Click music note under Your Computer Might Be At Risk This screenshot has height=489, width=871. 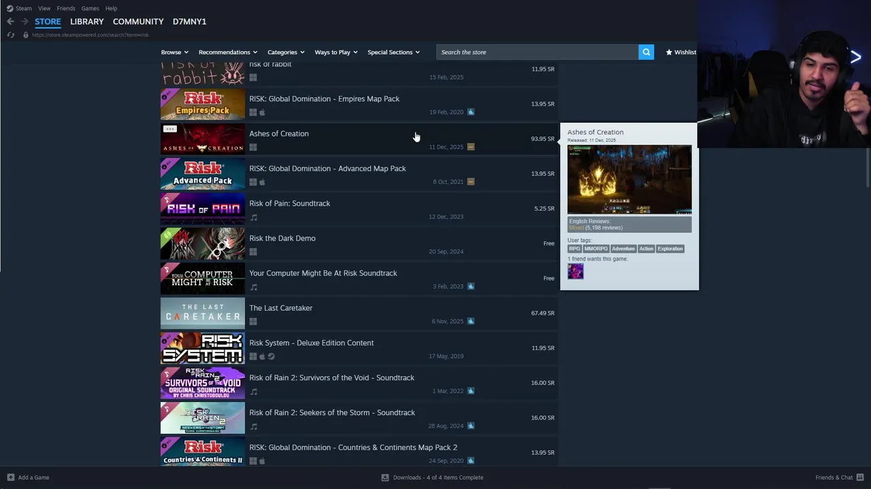[x=254, y=287]
